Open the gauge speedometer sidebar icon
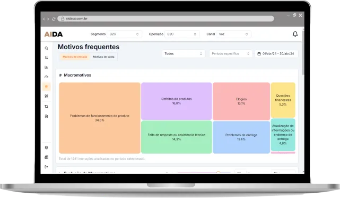The image size is (340, 198). 46,77
